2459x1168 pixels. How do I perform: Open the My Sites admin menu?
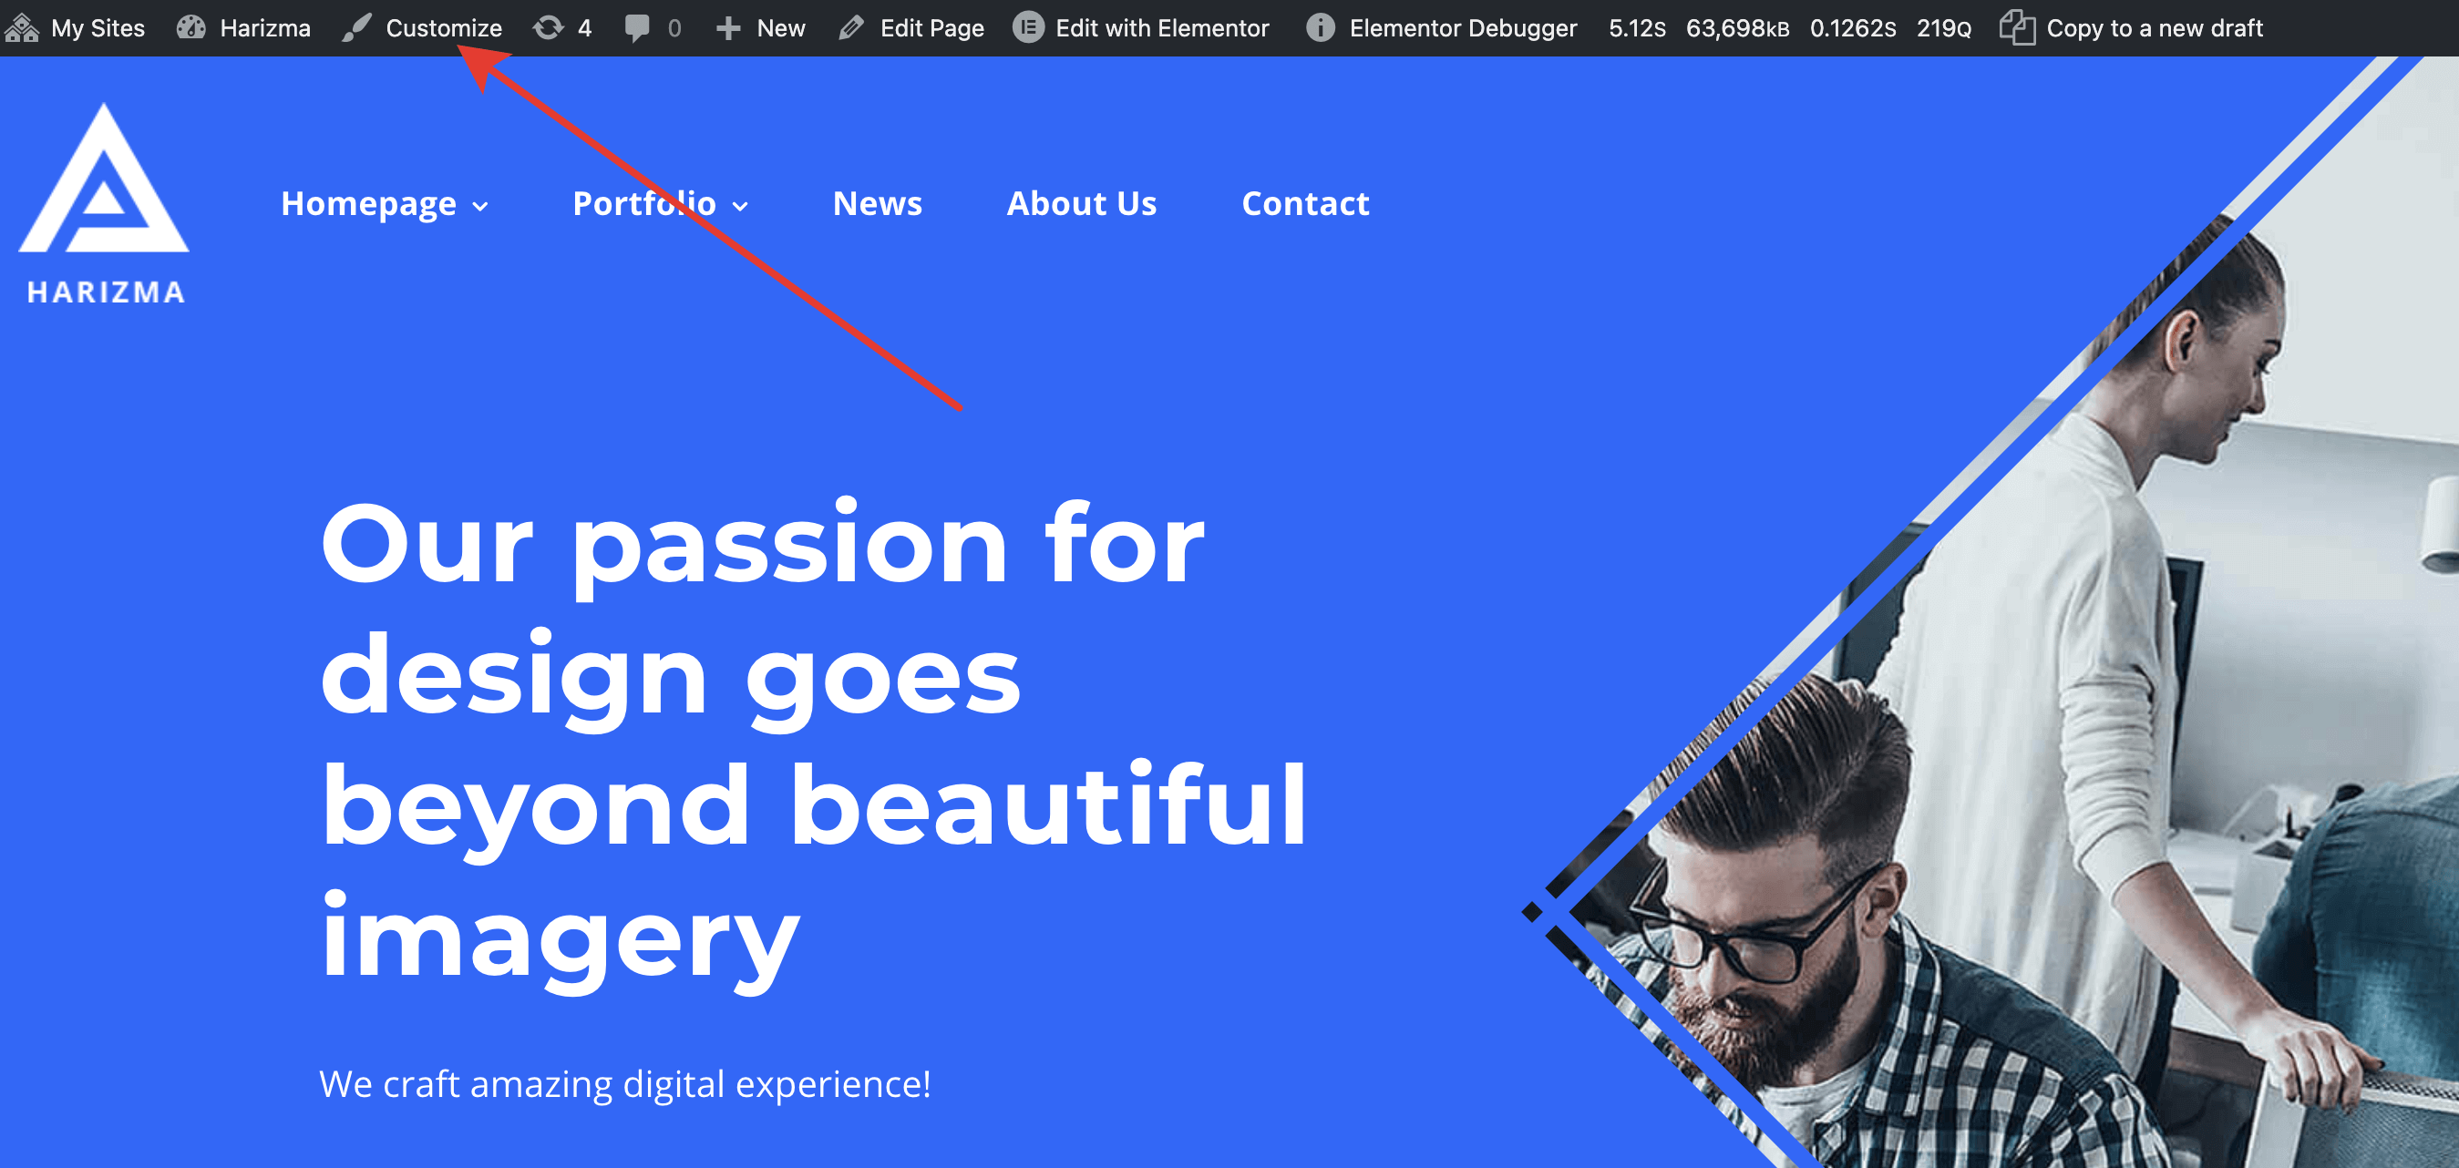[x=75, y=27]
